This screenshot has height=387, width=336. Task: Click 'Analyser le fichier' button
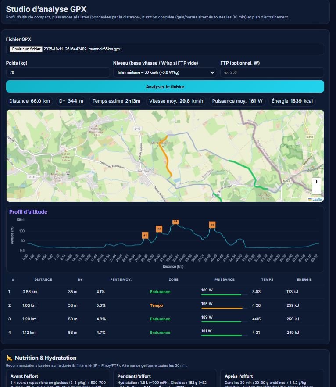click(165, 87)
